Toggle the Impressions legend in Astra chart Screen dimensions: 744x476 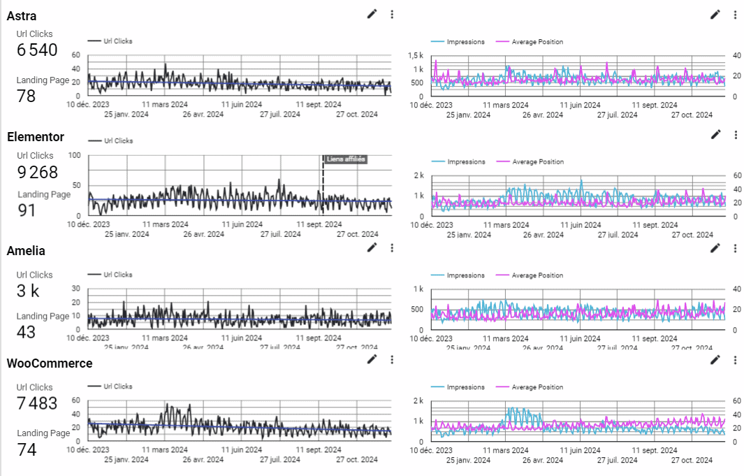click(x=465, y=42)
